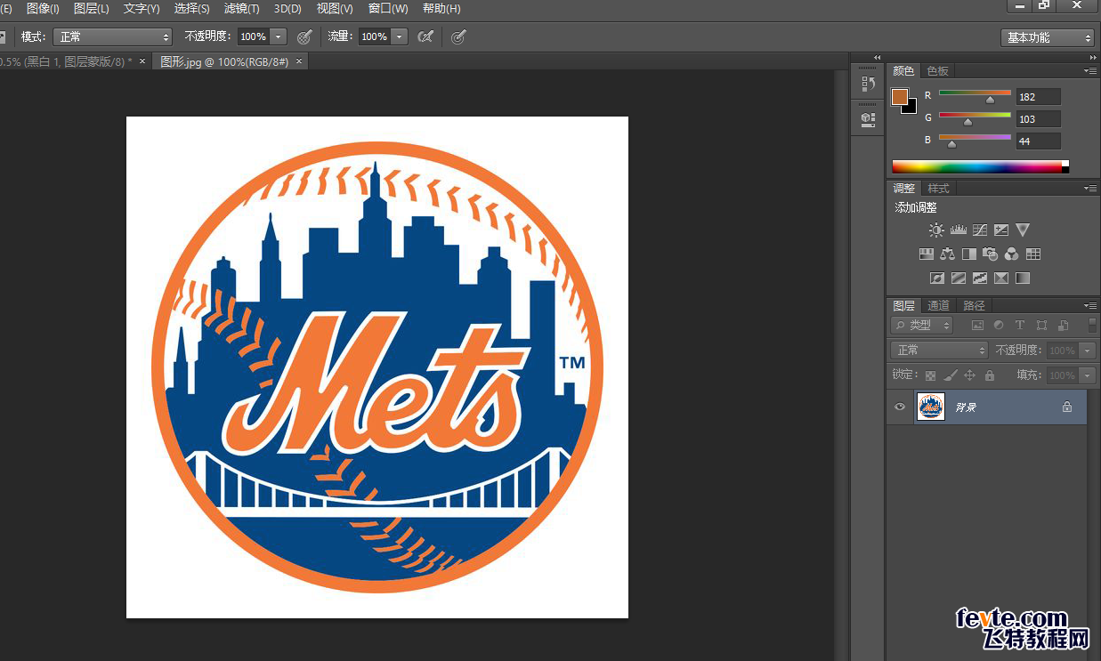Open brush 模式 blending mode dropdown
This screenshot has height=661, width=1101.
tap(112, 36)
